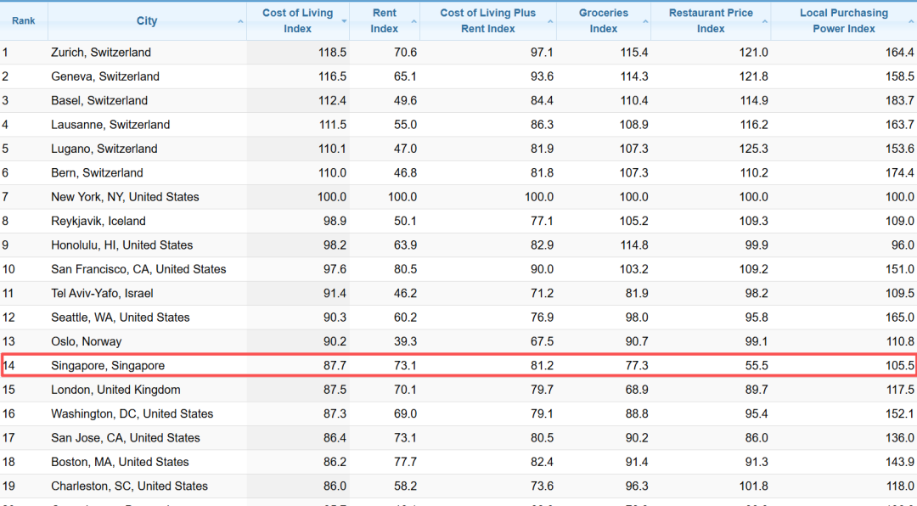Select the Charleston, SC, United States row
This screenshot has height=506, width=917.
click(x=129, y=486)
